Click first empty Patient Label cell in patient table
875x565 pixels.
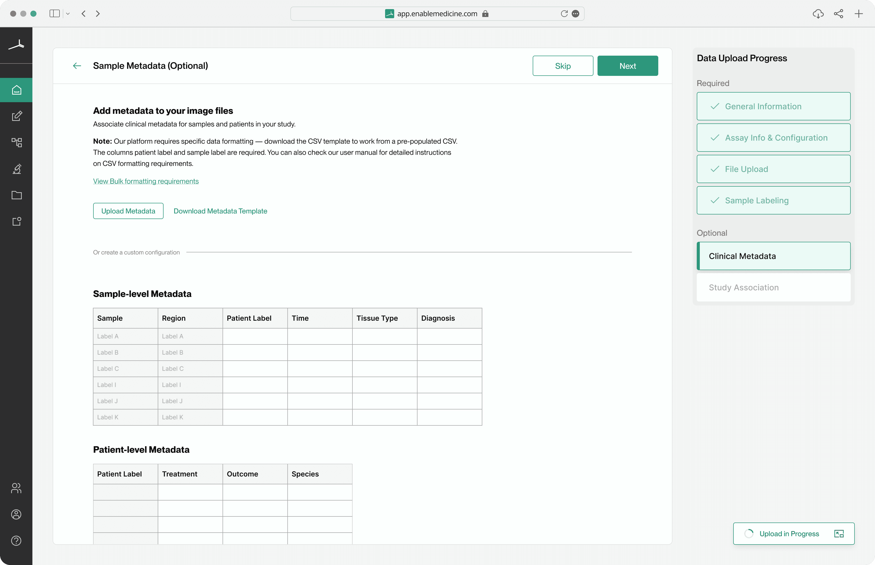point(125,492)
